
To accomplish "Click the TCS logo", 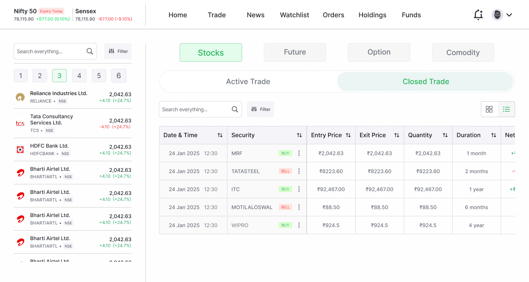I will pos(20,123).
